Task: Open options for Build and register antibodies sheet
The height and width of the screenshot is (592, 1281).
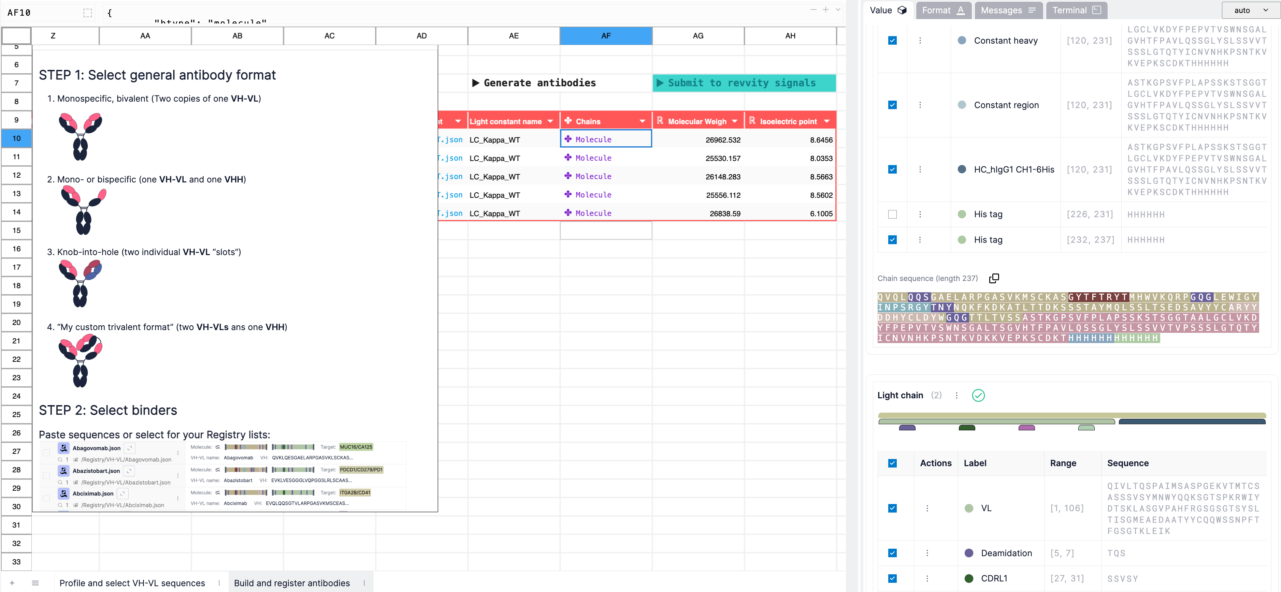Action: click(x=364, y=583)
